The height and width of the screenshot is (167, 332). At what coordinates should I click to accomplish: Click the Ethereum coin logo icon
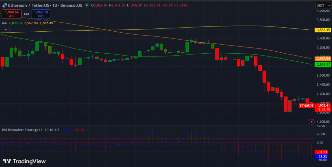(4, 5)
